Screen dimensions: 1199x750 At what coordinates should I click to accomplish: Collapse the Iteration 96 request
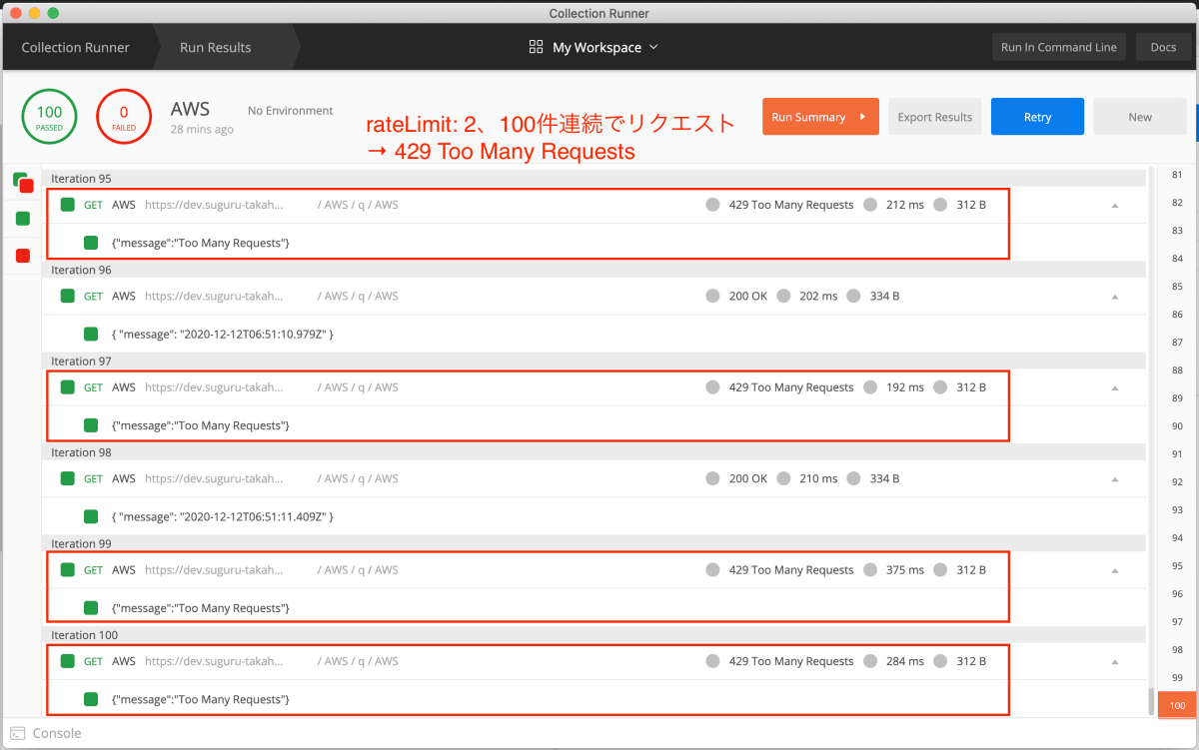tap(1115, 297)
